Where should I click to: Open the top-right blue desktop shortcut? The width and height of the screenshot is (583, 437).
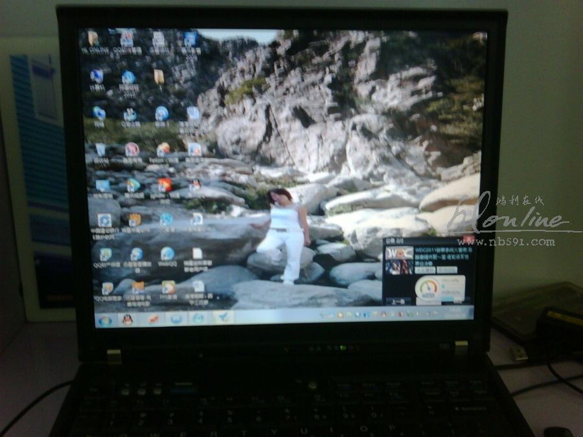190,39
